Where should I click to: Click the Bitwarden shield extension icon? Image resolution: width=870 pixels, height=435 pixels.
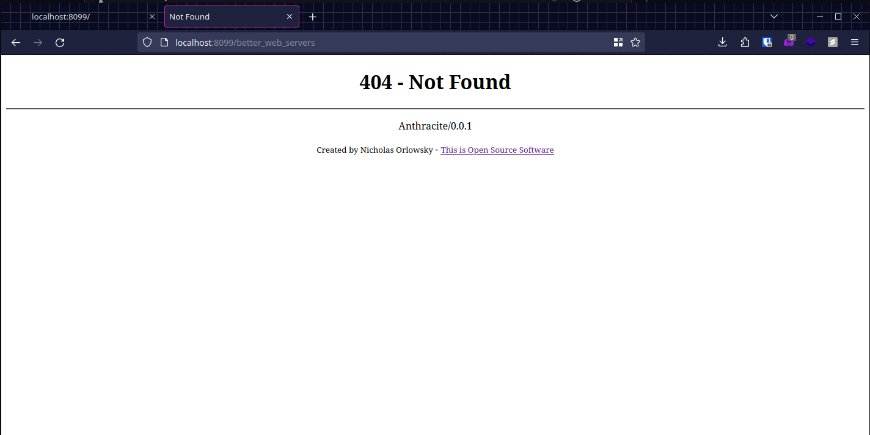pyautogui.click(x=767, y=42)
